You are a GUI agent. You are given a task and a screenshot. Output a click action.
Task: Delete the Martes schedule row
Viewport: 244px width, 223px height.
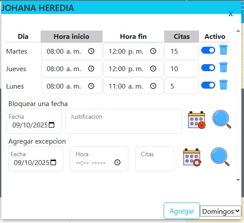pyautogui.click(x=223, y=49)
